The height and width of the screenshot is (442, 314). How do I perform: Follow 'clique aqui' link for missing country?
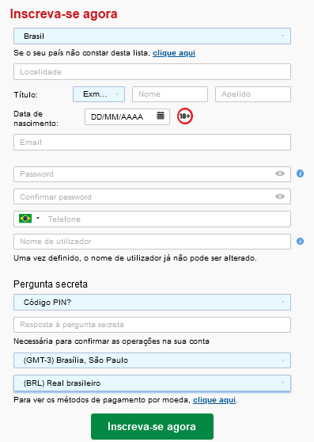pyautogui.click(x=174, y=53)
